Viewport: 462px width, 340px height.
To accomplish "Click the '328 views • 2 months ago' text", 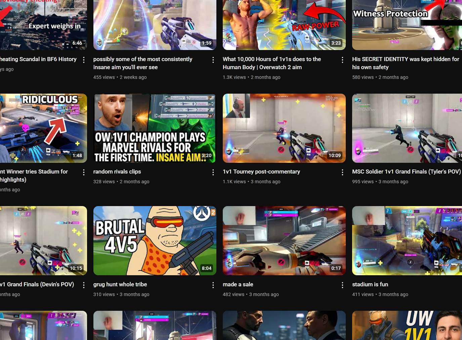I will tap(121, 182).
